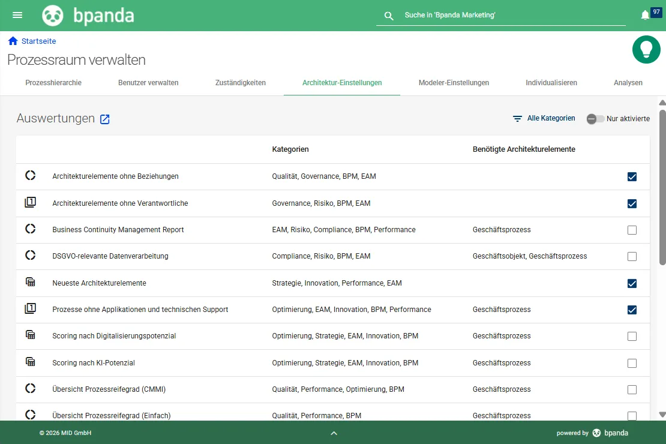This screenshot has width=666, height=444.
Task: Open the Alle Kategorien filter dropdown
Action: click(x=544, y=118)
